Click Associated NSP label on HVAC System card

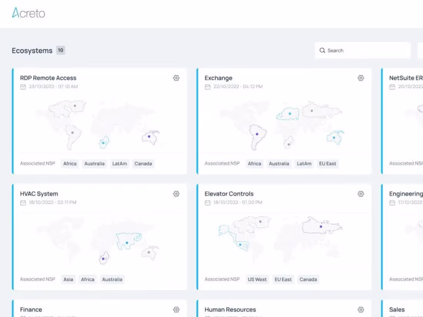(38, 279)
